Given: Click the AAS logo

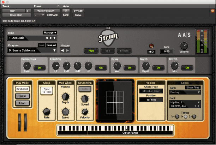Looking at the screenshot, I should (x=184, y=35).
